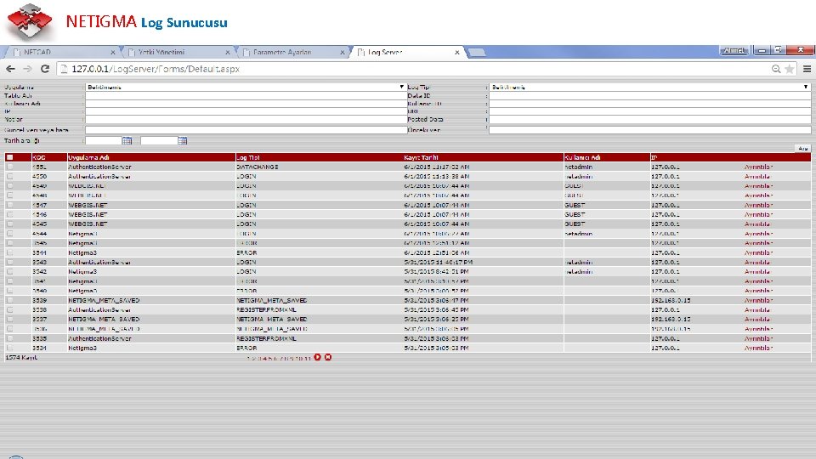Image resolution: width=816 pixels, height=459 pixels.
Task: Click the '1574 Kayıt' record count text
Action: [x=21, y=358]
